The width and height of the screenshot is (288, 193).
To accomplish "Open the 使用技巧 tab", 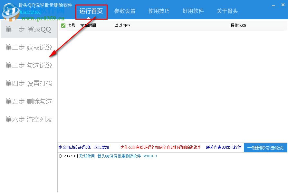I will point(159,11).
